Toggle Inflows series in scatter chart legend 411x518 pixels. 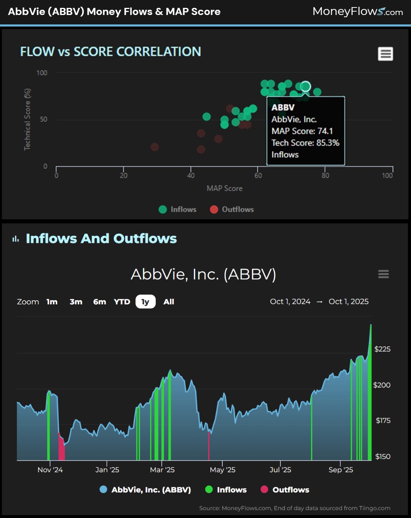point(178,210)
